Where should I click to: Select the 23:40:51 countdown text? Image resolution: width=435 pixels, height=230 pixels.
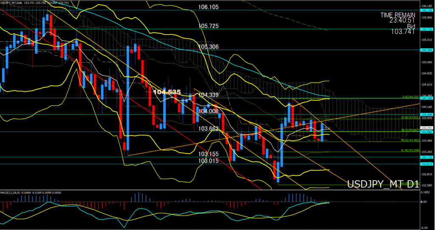click(402, 20)
